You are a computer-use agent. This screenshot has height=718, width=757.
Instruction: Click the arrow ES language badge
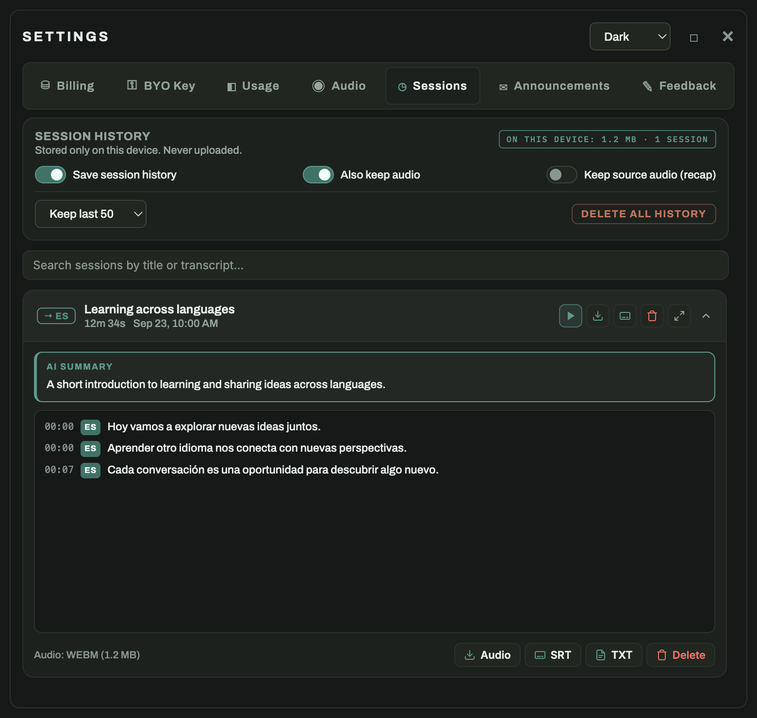click(x=56, y=316)
